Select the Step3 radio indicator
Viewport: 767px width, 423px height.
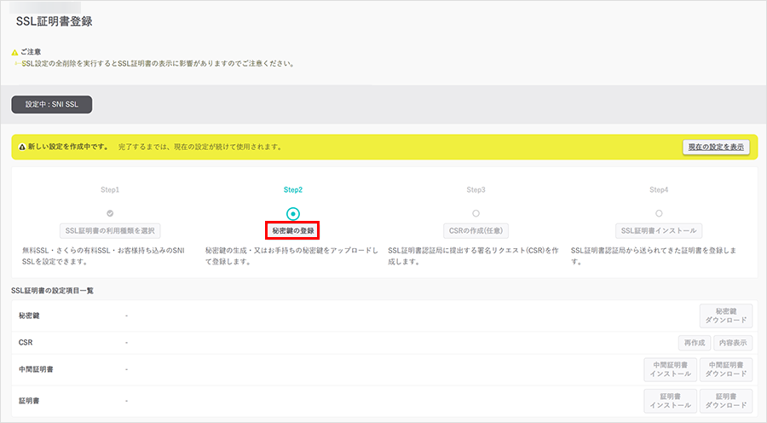pyautogui.click(x=476, y=213)
